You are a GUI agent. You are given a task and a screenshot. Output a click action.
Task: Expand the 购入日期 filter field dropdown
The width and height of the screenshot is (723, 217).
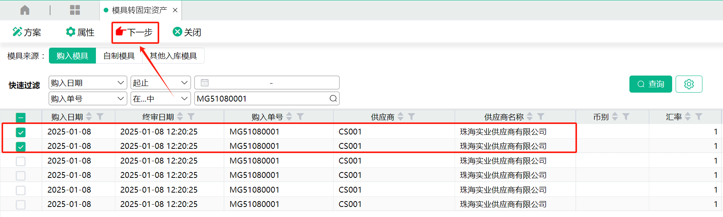point(120,83)
